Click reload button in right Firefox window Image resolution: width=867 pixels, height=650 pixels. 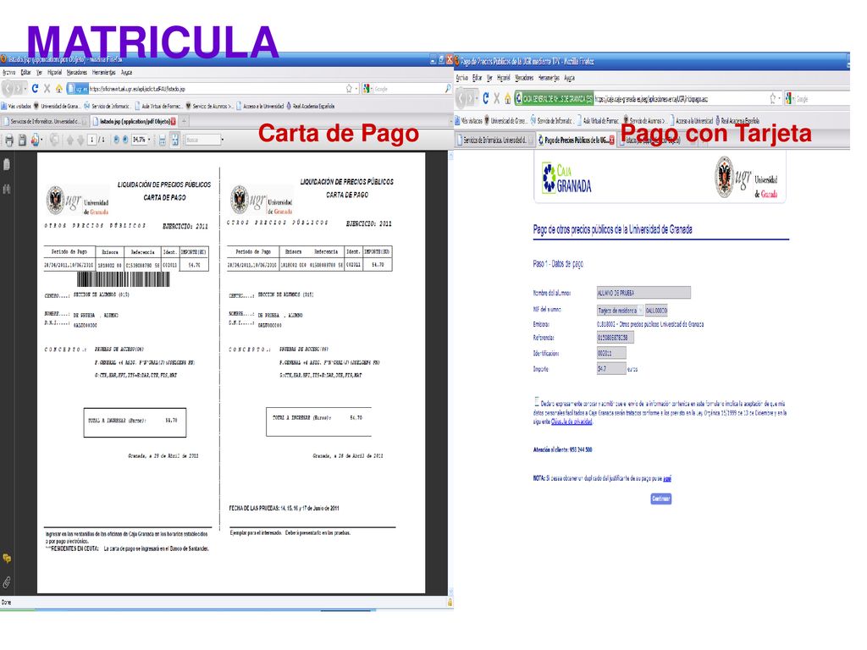[485, 98]
